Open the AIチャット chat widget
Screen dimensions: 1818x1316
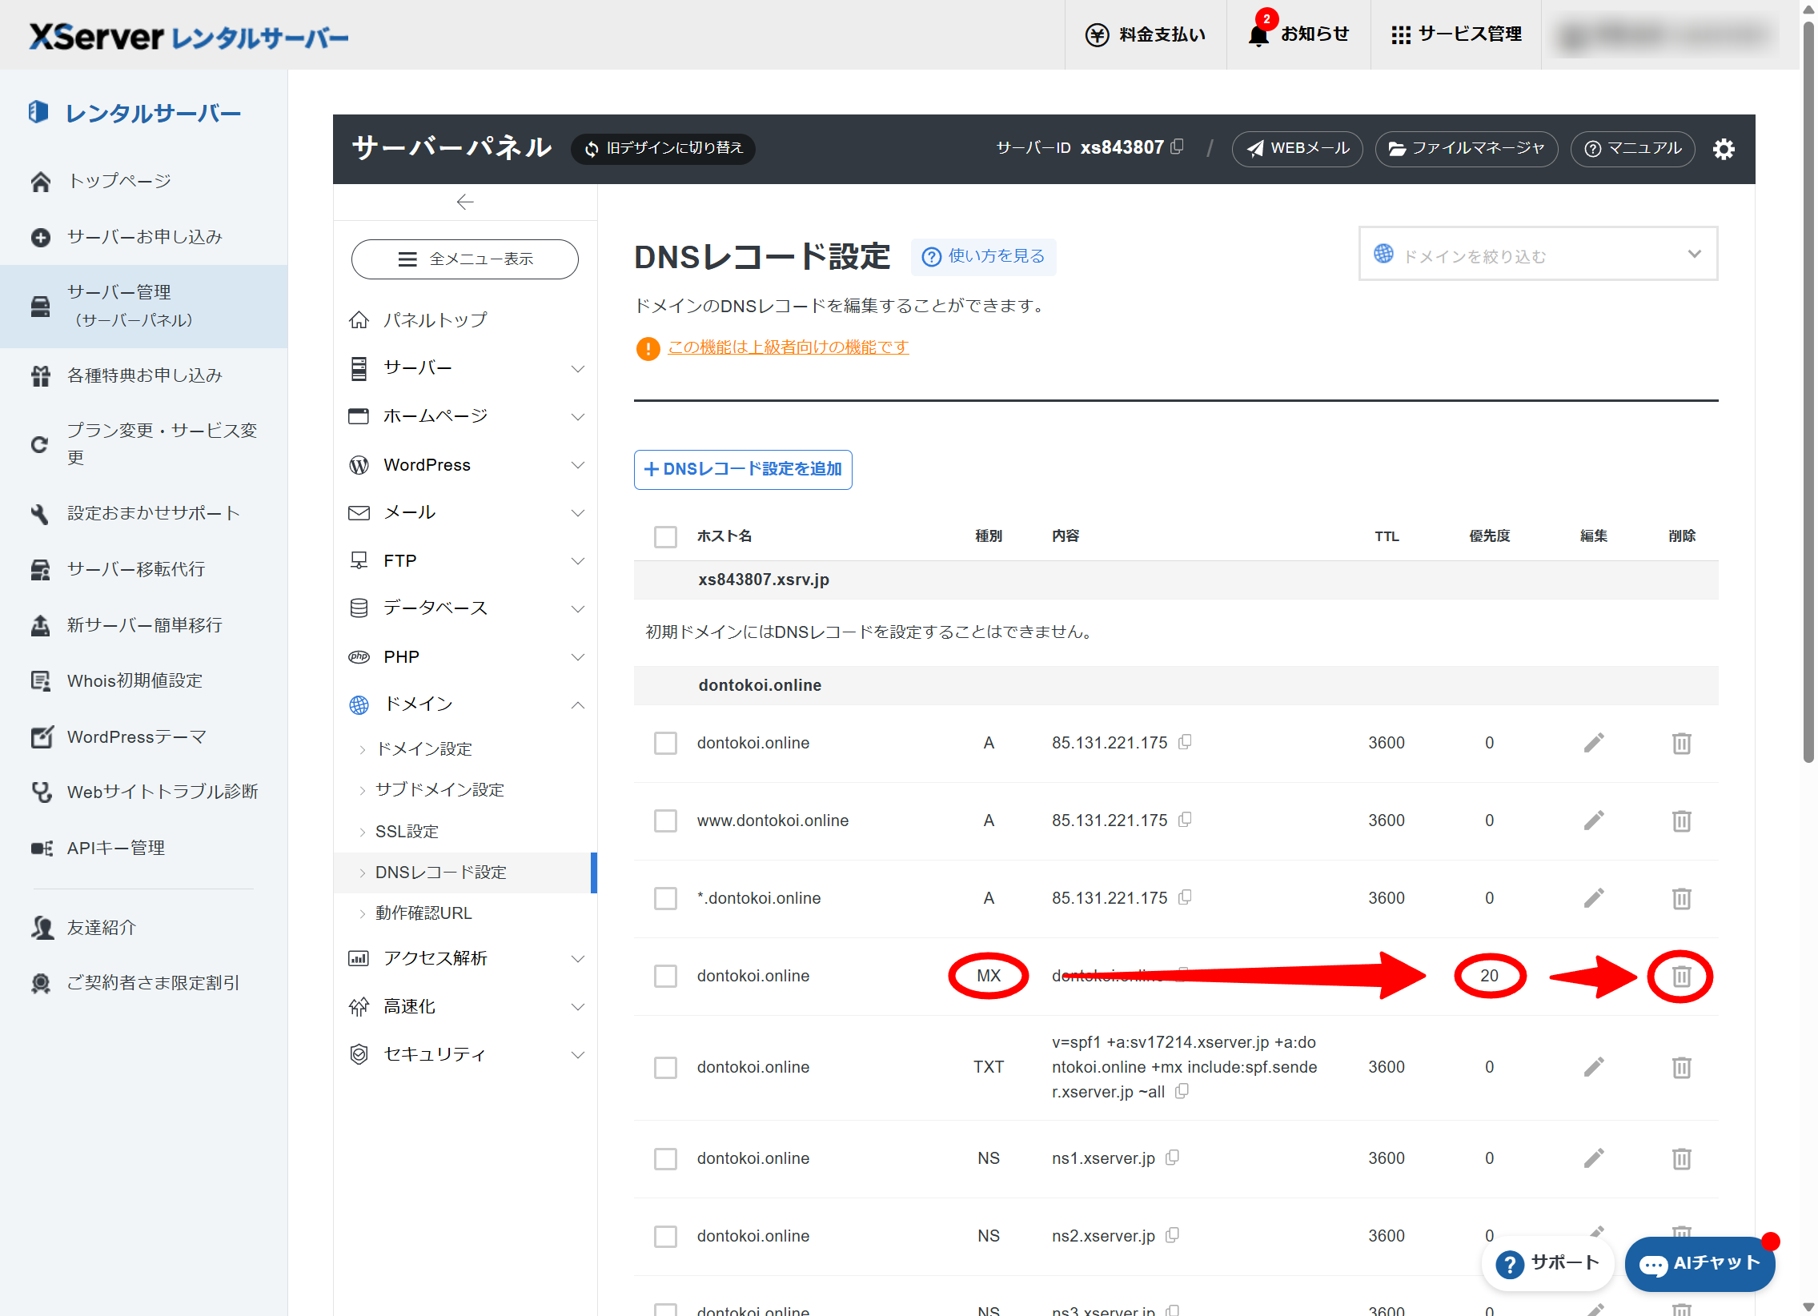click(1700, 1264)
